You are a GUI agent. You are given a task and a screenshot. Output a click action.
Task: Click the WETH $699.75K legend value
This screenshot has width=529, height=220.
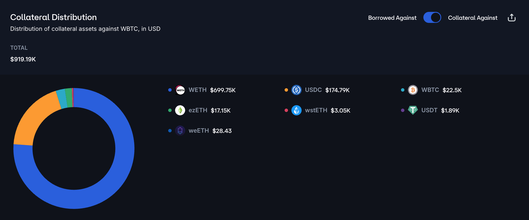pyautogui.click(x=223, y=90)
